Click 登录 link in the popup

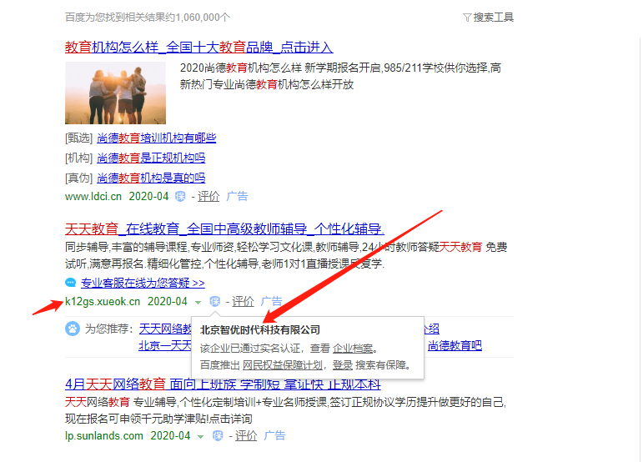[343, 364]
